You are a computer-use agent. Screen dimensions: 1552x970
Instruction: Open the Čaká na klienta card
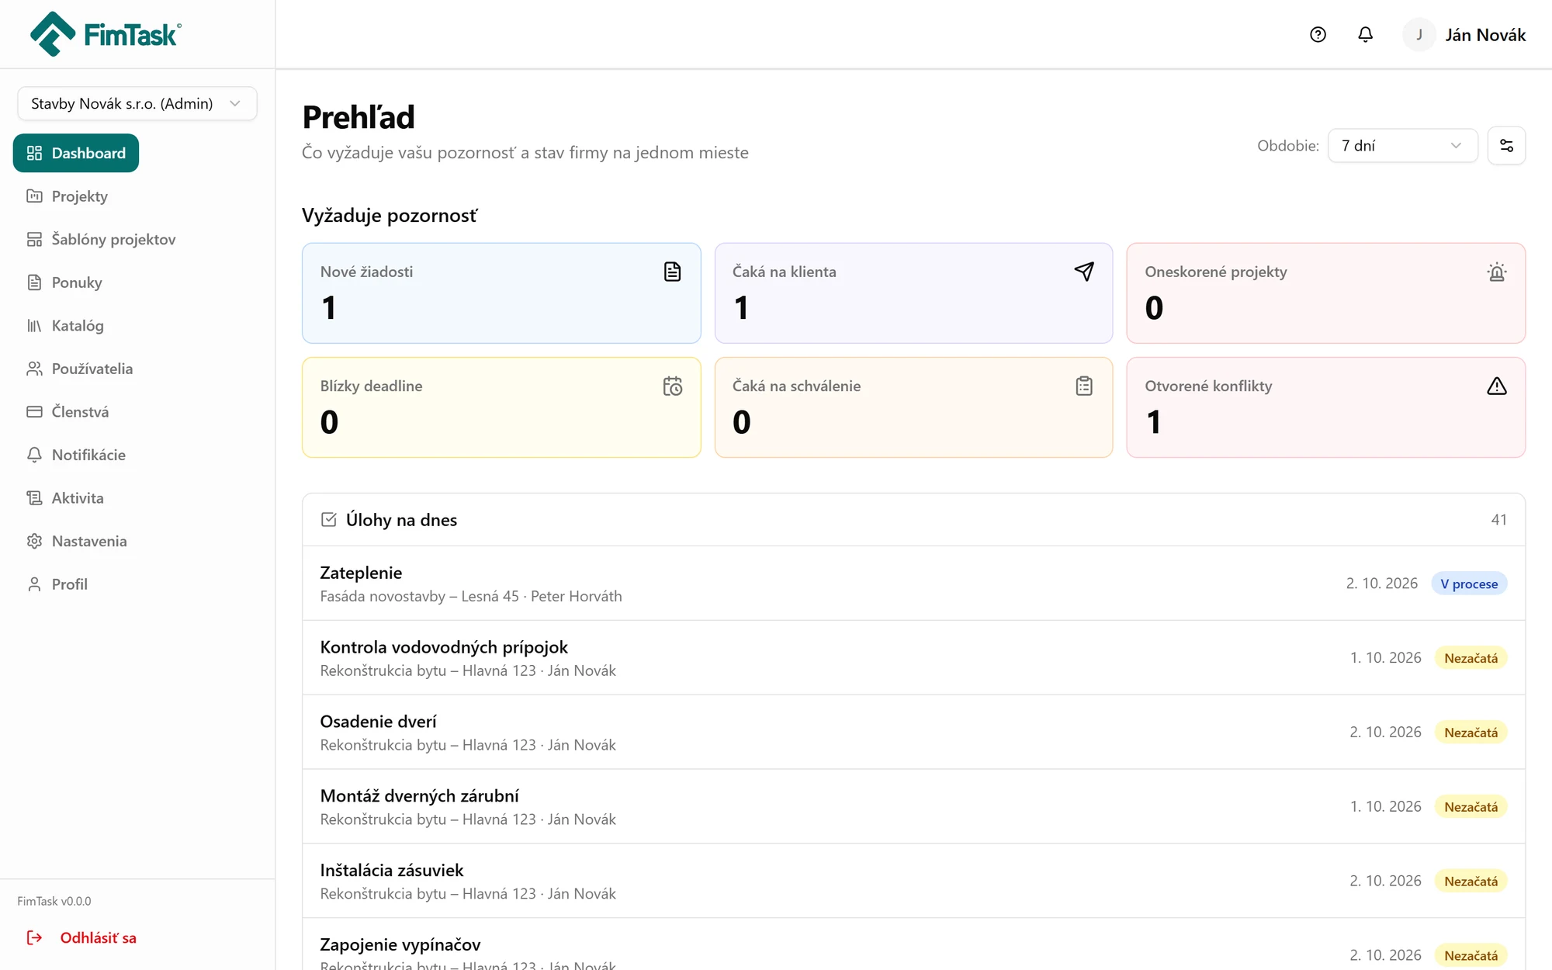[913, 293]
